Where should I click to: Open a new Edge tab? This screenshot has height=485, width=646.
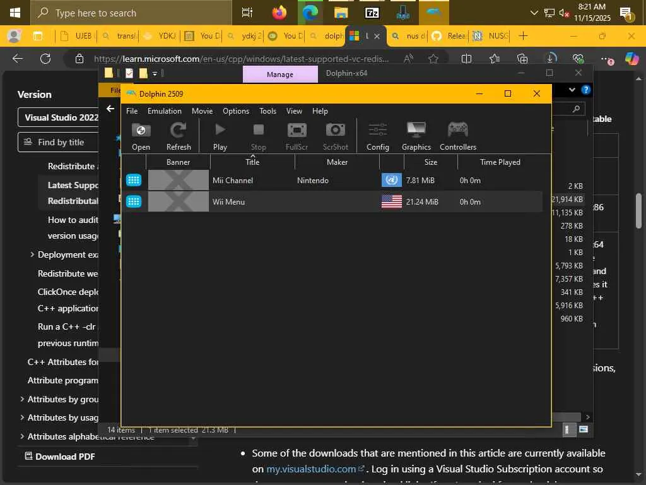(x=523, y=36)
